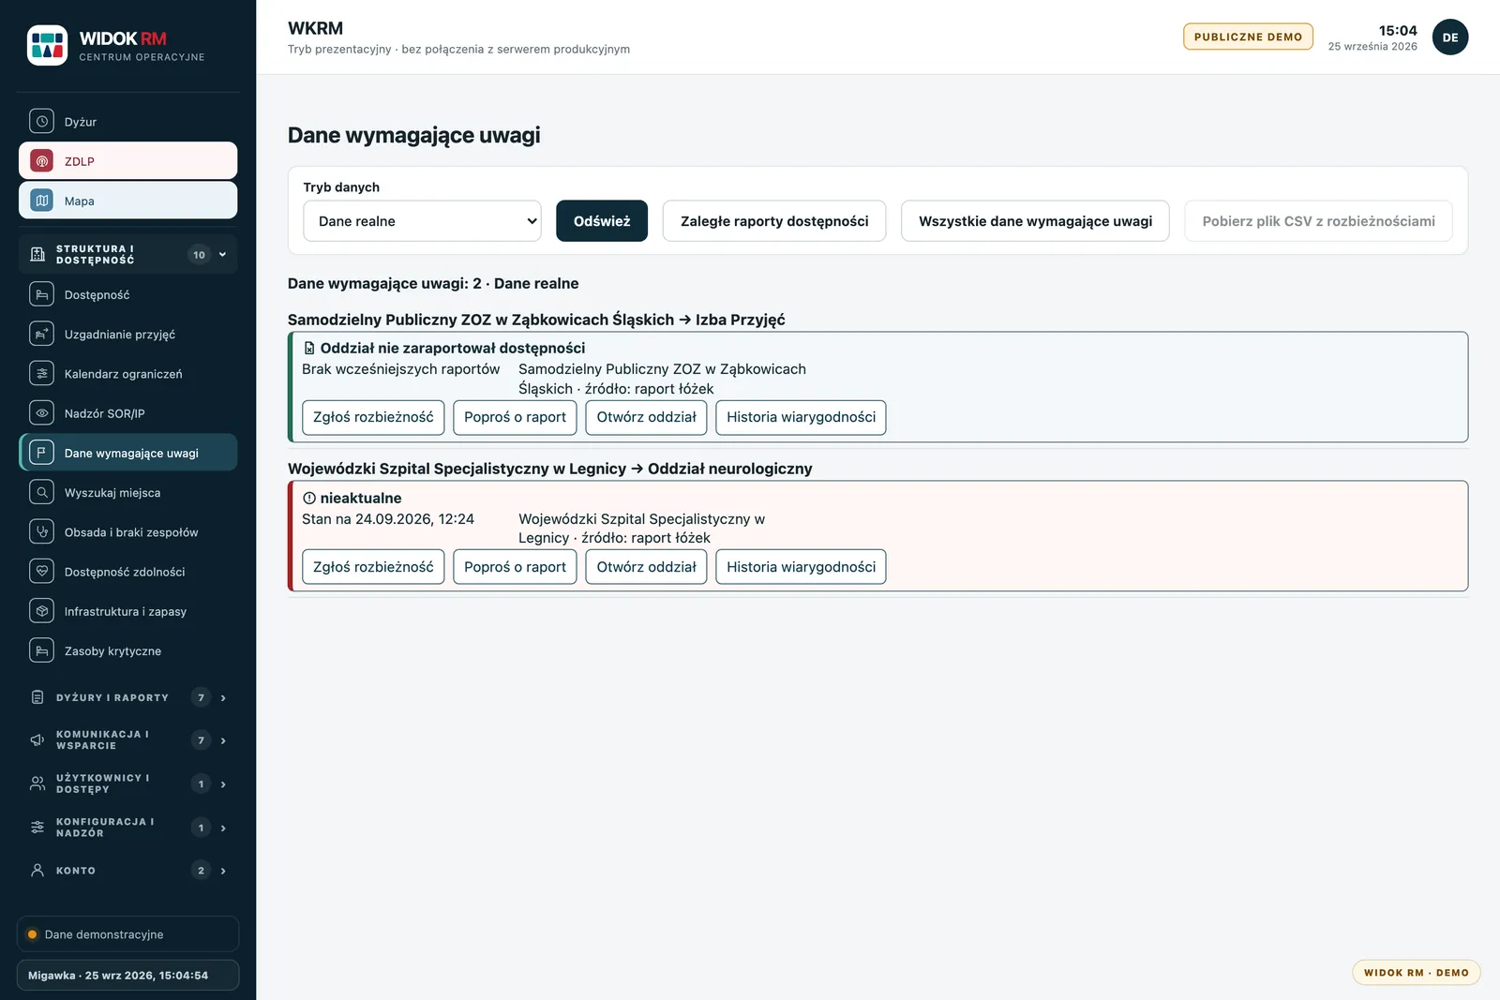Expand the Użytkownicy i dostępy section
This screenshot has width=1500, height=1000.
(x=127, y=784)
